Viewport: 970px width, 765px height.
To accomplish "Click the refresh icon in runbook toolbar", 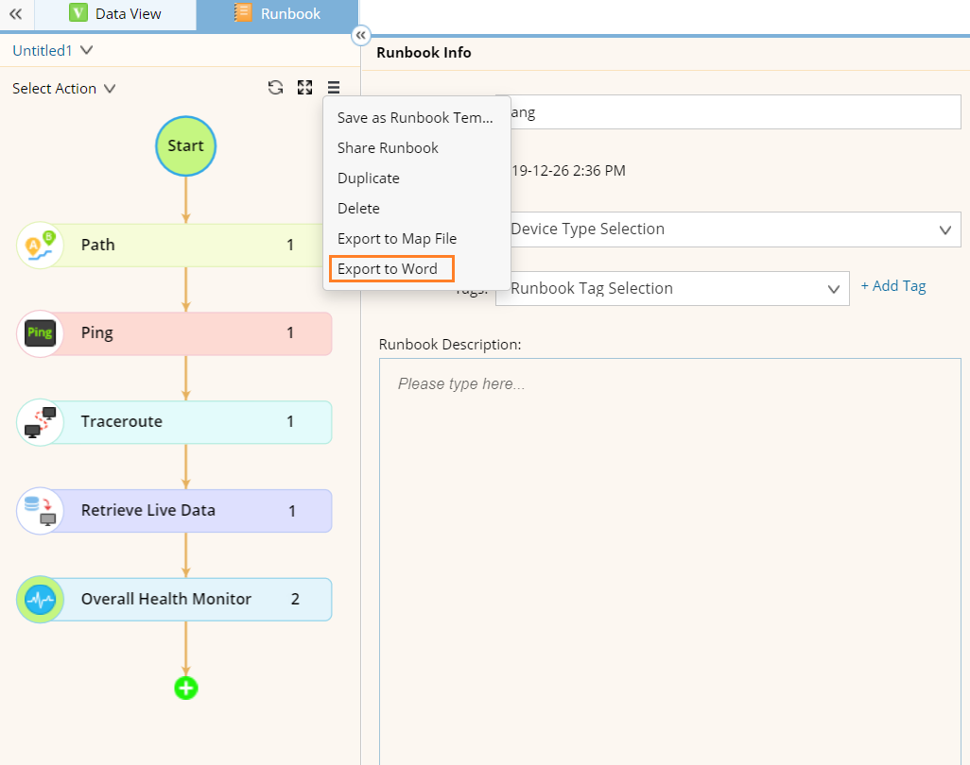I will [x=275, y=88].
